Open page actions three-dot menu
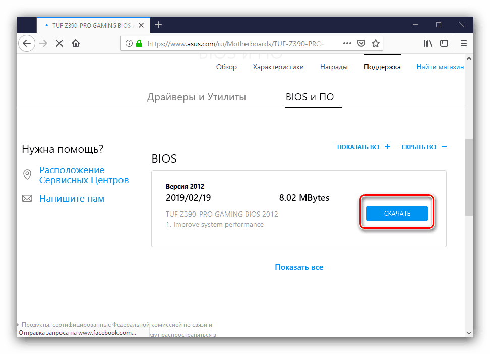 pyautogui.click(x=347, y=43)
